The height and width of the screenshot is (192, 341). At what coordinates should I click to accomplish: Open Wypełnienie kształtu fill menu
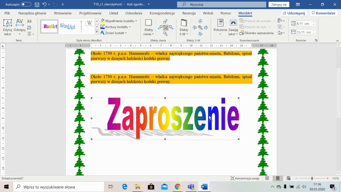[119, 21]
